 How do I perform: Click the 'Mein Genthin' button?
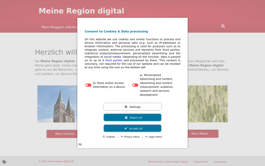[x=62, y=134]
